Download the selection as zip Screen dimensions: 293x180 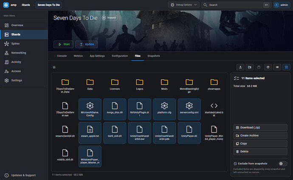click(x=260, y=127)
